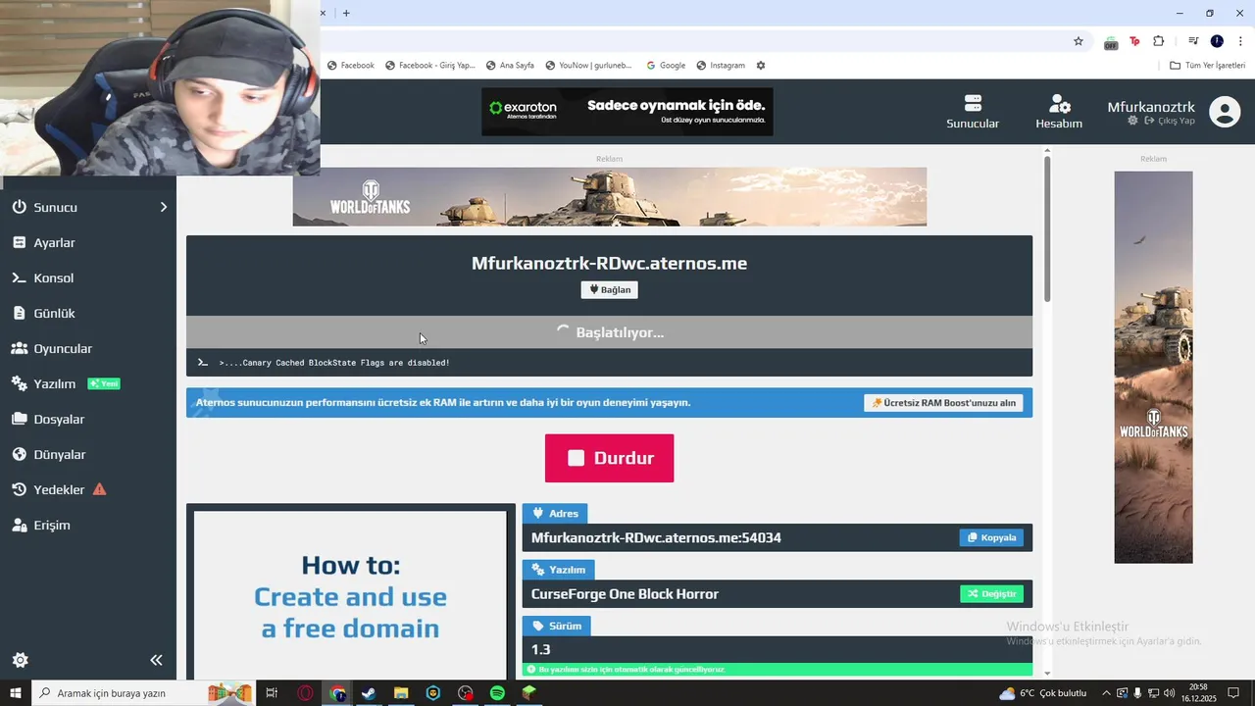Claim the Ücretsiz RAM Boost offer
The width and height of the screenshot is (1255, 706).
pos(943,403)
